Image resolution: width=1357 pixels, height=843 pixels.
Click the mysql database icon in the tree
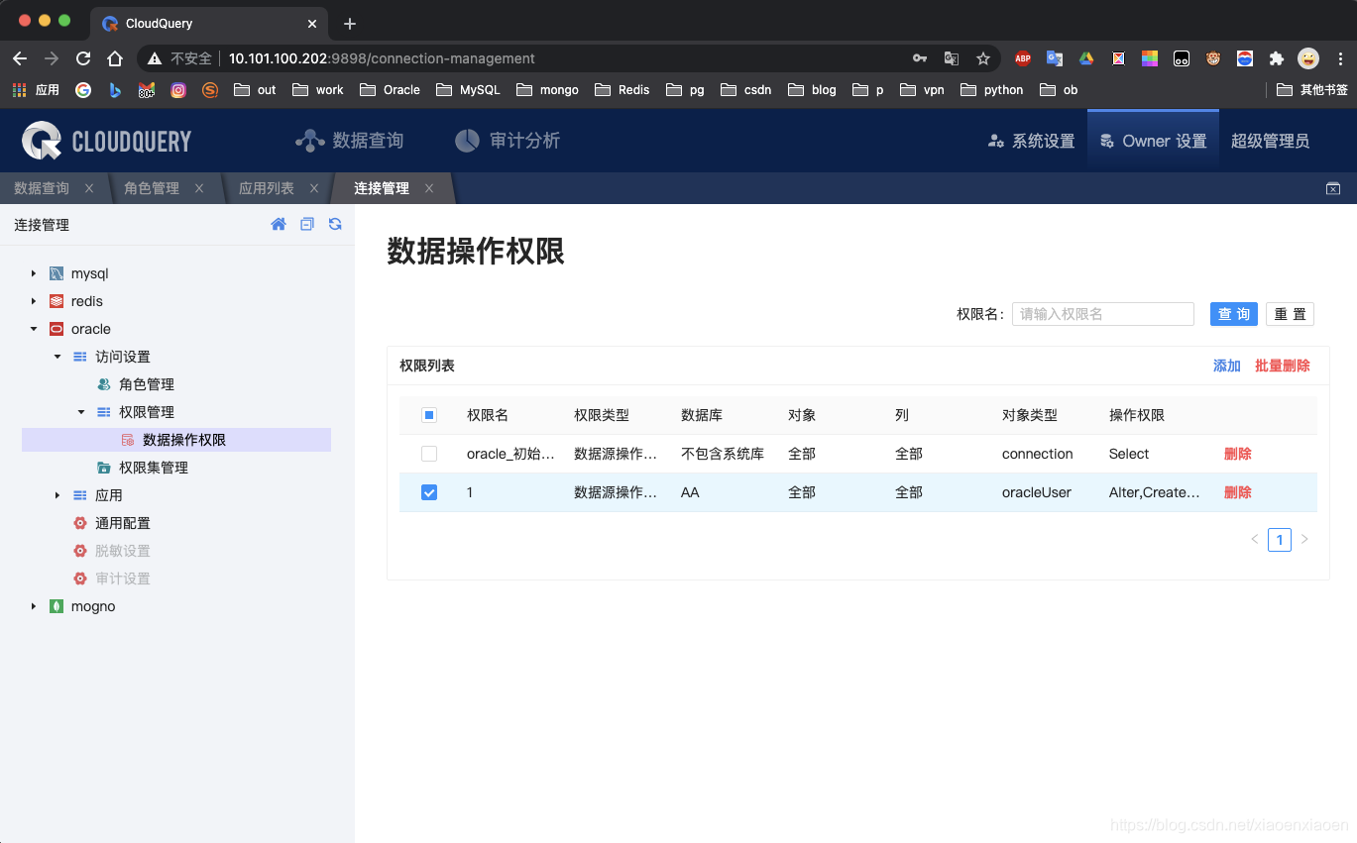pos(56,273)
